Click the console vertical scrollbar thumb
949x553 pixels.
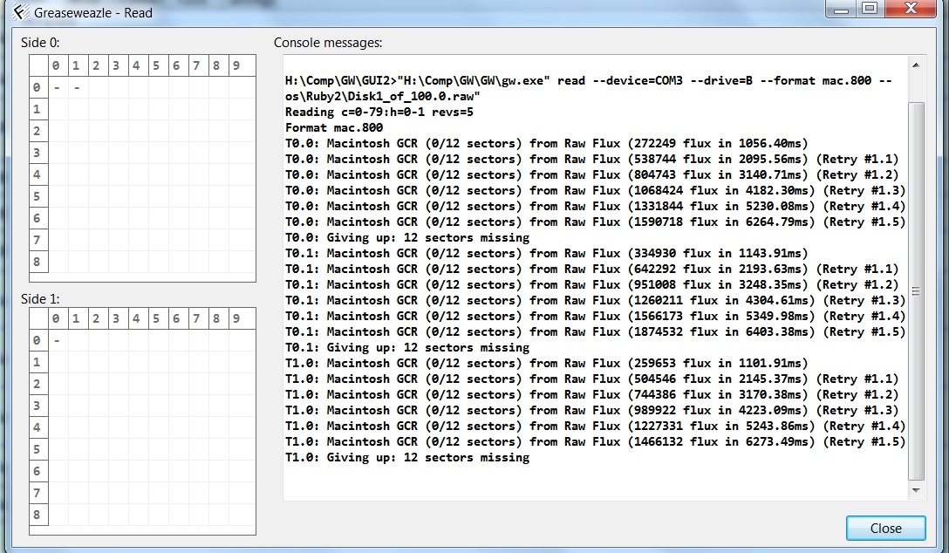pyautogui.click(x=916, y=290)
